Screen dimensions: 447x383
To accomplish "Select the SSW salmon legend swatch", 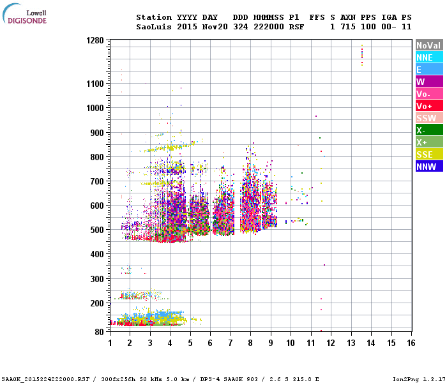I will tap(429, 117).
